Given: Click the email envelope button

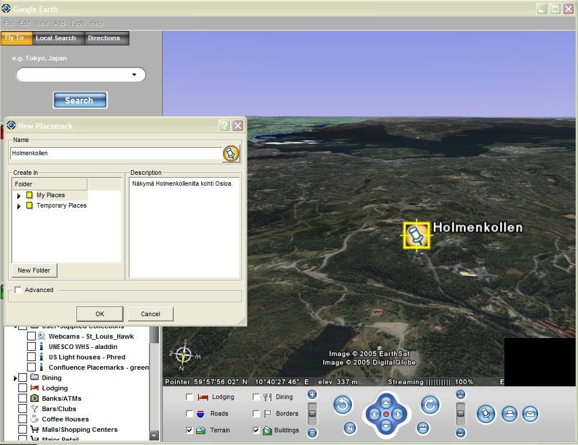Looking at the screenshot, I should [x=530, y=414].
